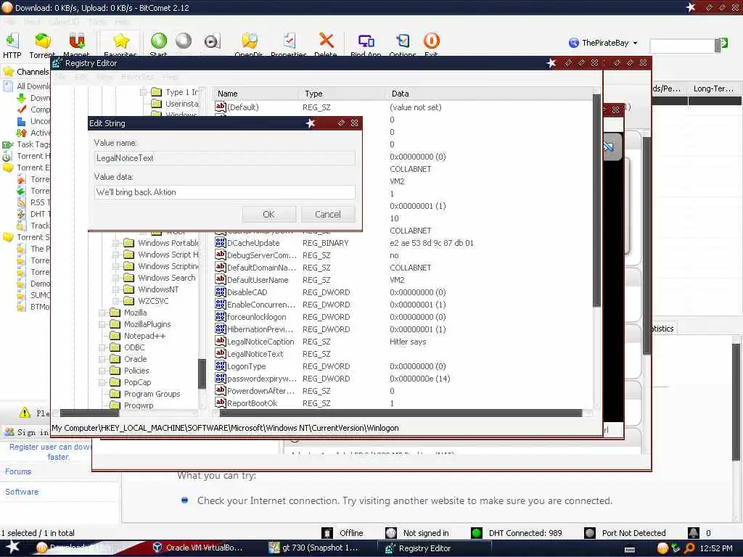The width and height of the screenshot is (743, 557).
Task: Expand the Policies registry key
Action: click(x=102, y=371)
